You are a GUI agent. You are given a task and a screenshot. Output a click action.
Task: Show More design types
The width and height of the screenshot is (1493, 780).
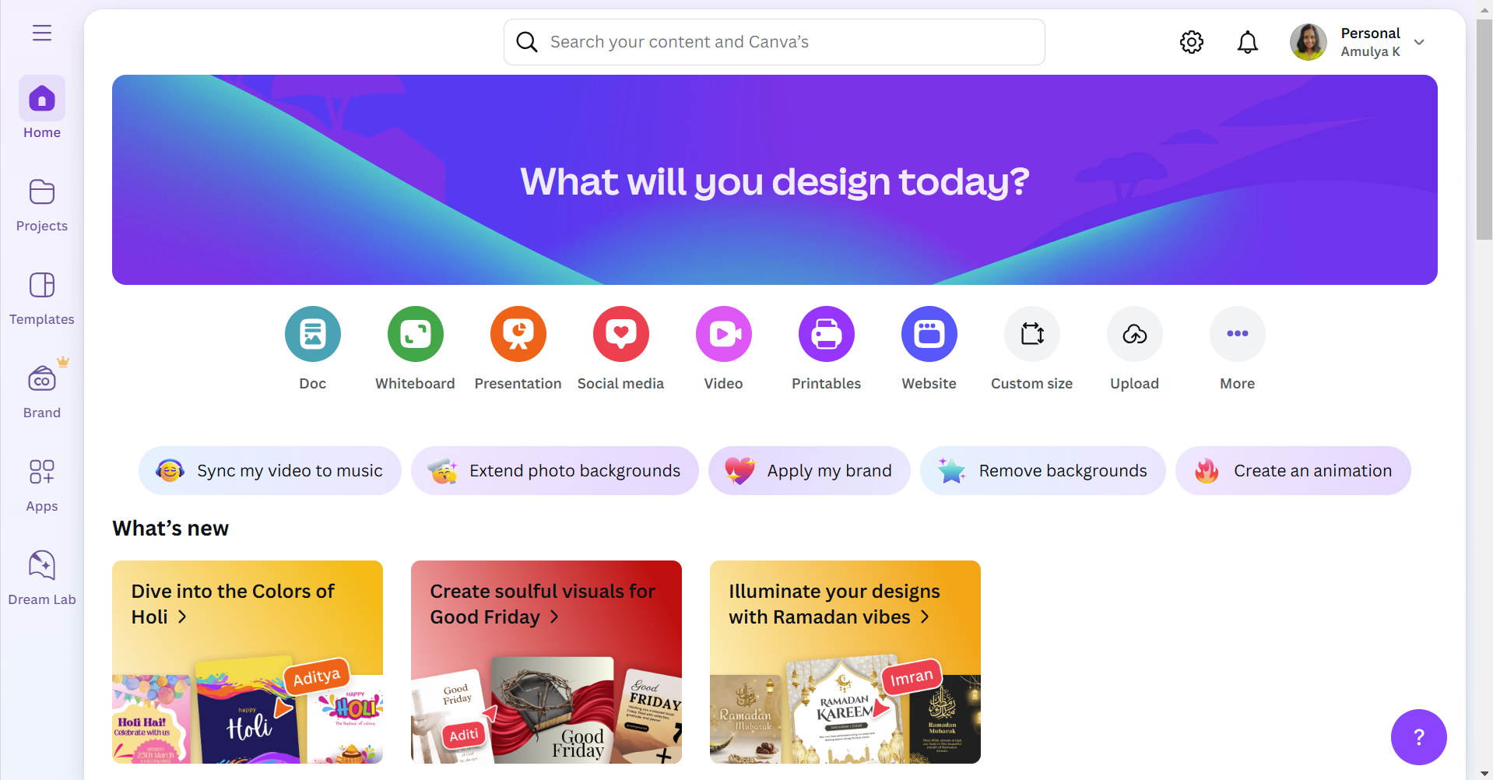pos(1238,334)
